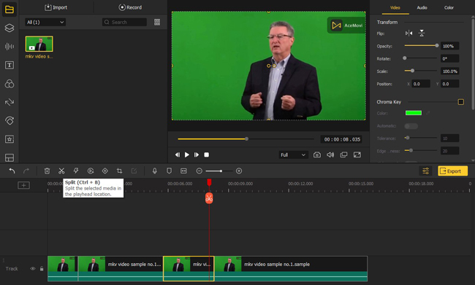Select the mkv video sample media thumbnail
Viewport: 475px width, 285px height.
point(39,44)
